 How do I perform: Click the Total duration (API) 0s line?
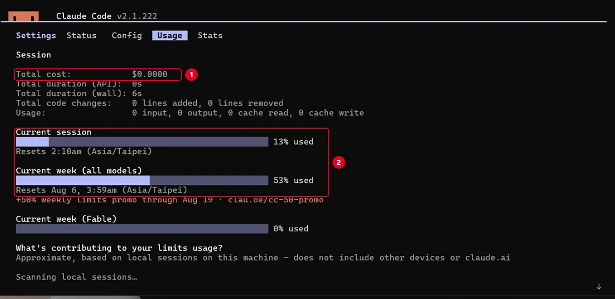tap(79, 84)
